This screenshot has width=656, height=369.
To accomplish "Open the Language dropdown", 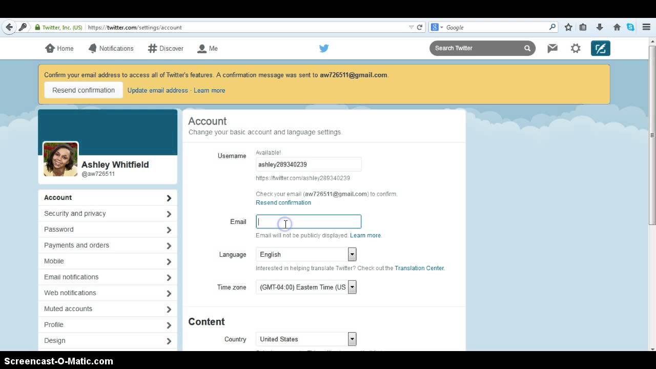I will coord(306,254).
